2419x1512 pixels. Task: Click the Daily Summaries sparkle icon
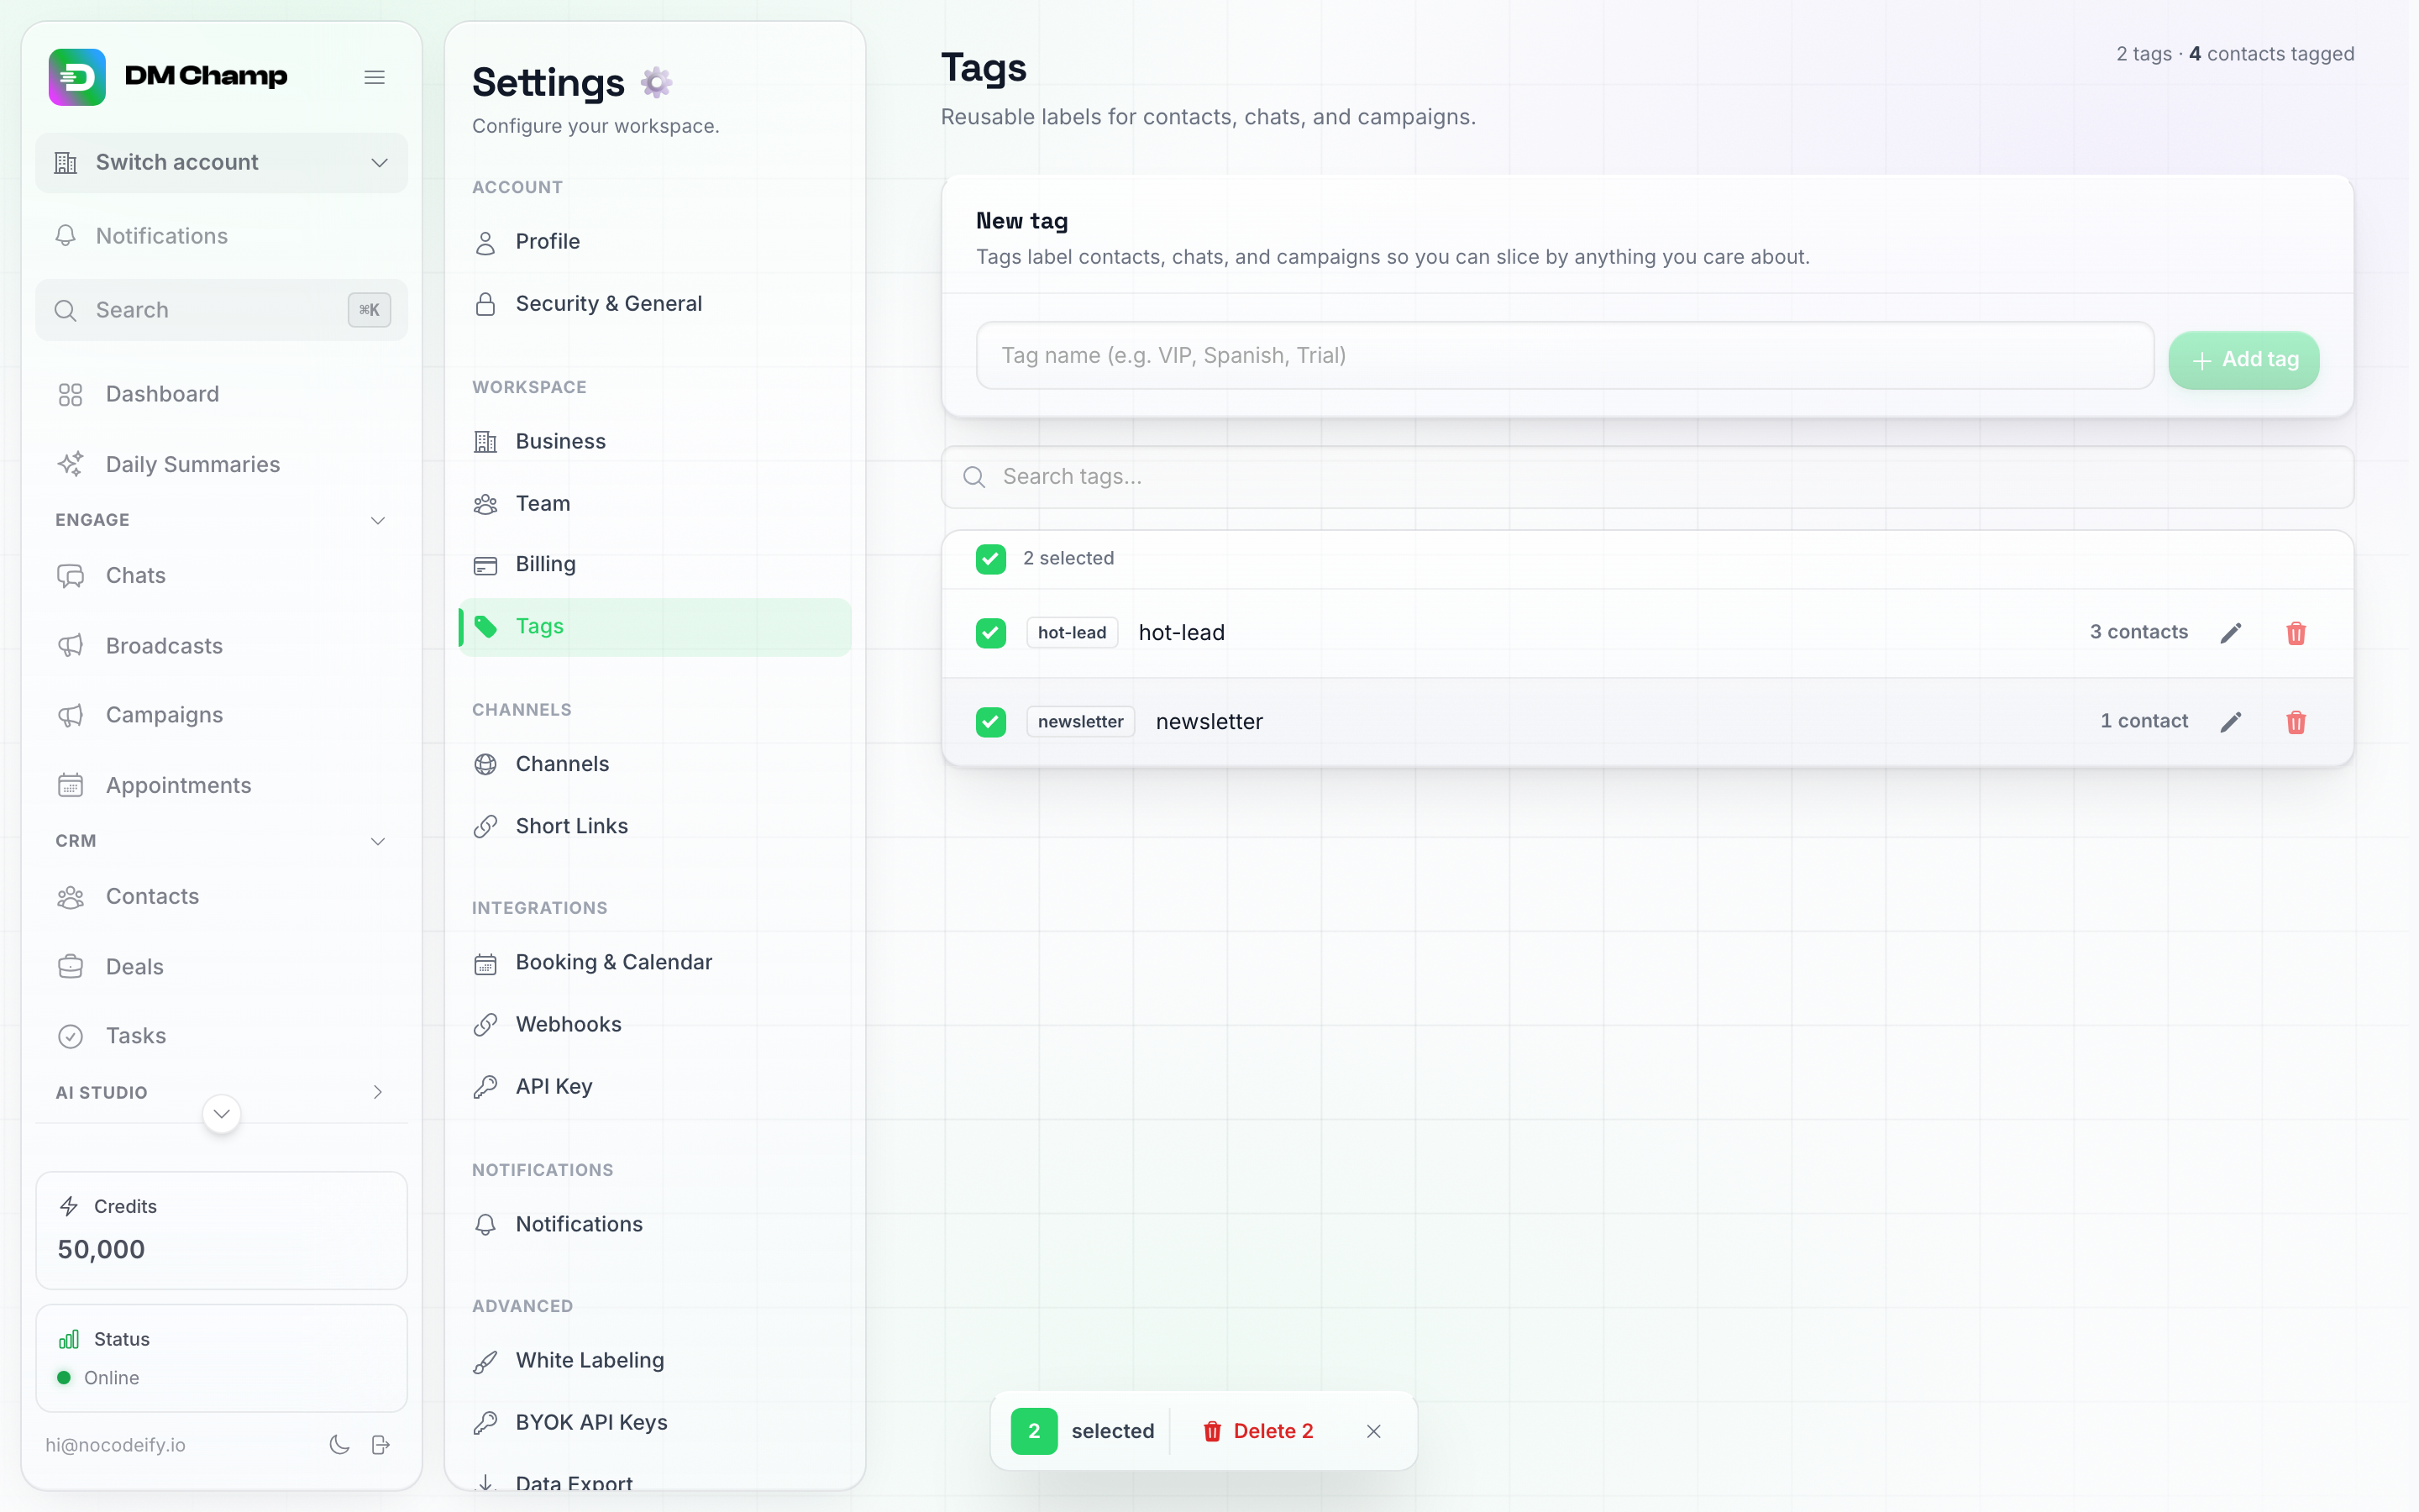coord(71,464)
